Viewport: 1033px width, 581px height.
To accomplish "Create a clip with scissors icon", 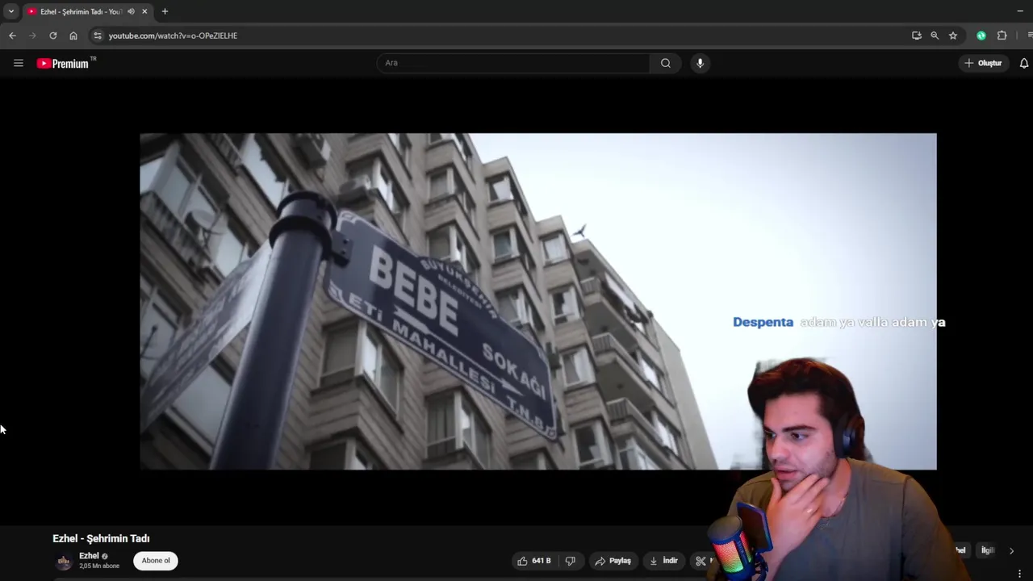I will 701,561.
